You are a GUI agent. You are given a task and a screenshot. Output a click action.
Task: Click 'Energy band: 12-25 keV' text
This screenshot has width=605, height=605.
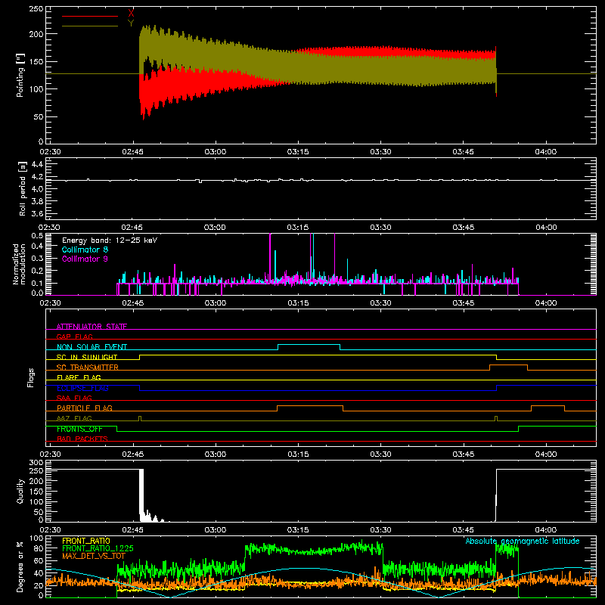coord(110,240)
